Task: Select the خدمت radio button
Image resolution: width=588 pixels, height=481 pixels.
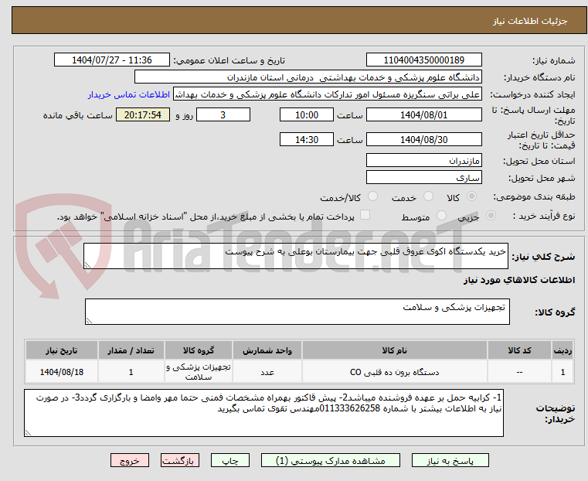Action: pyautogui.click(x=428, y=196)
